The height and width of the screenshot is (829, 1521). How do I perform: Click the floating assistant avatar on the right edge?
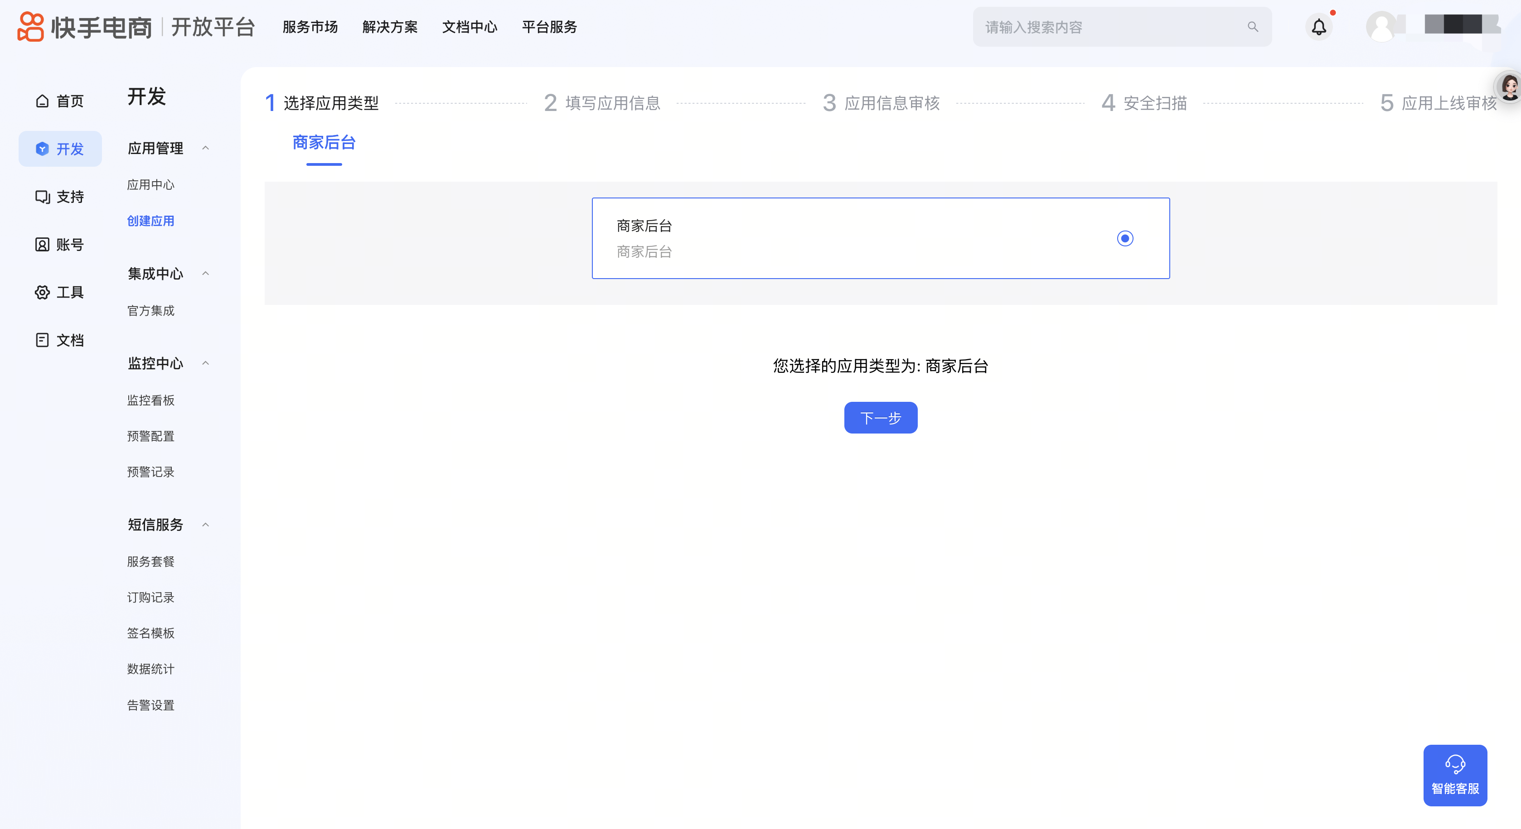(1509, 87)
